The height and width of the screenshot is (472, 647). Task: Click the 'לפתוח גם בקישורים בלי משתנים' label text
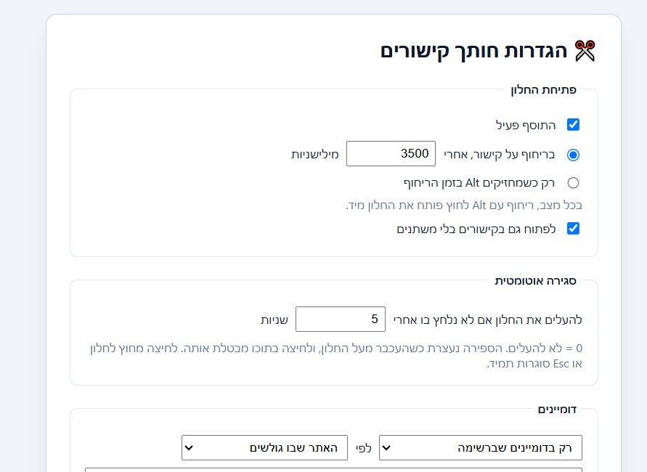coord(476,229)
